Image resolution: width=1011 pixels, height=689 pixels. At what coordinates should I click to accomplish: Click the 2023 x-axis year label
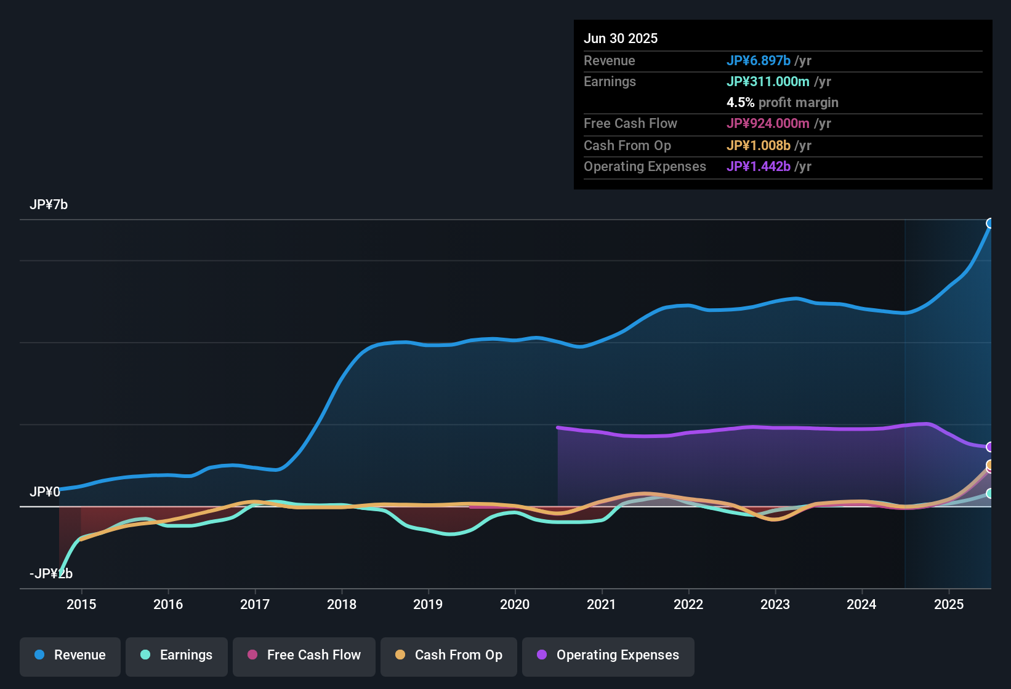click(x=775, y=605)
